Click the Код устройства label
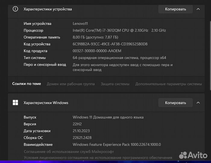Viewport: 211px width, 163px height. [37, 44]
